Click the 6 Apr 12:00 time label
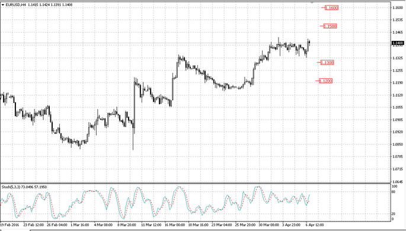 [x=315, y=225]
